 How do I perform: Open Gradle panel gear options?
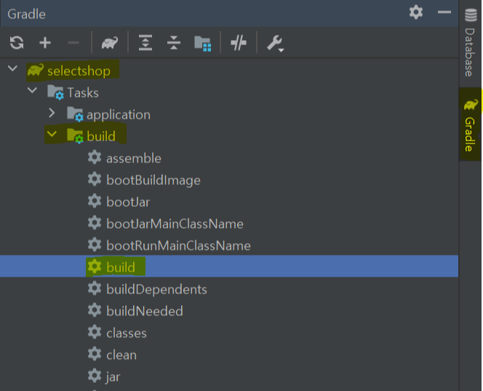pyautogui.click(x=416, y=12)
